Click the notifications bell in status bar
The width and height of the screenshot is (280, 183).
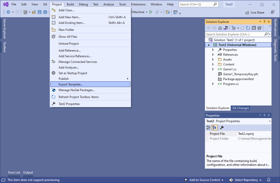coord(269,180)
